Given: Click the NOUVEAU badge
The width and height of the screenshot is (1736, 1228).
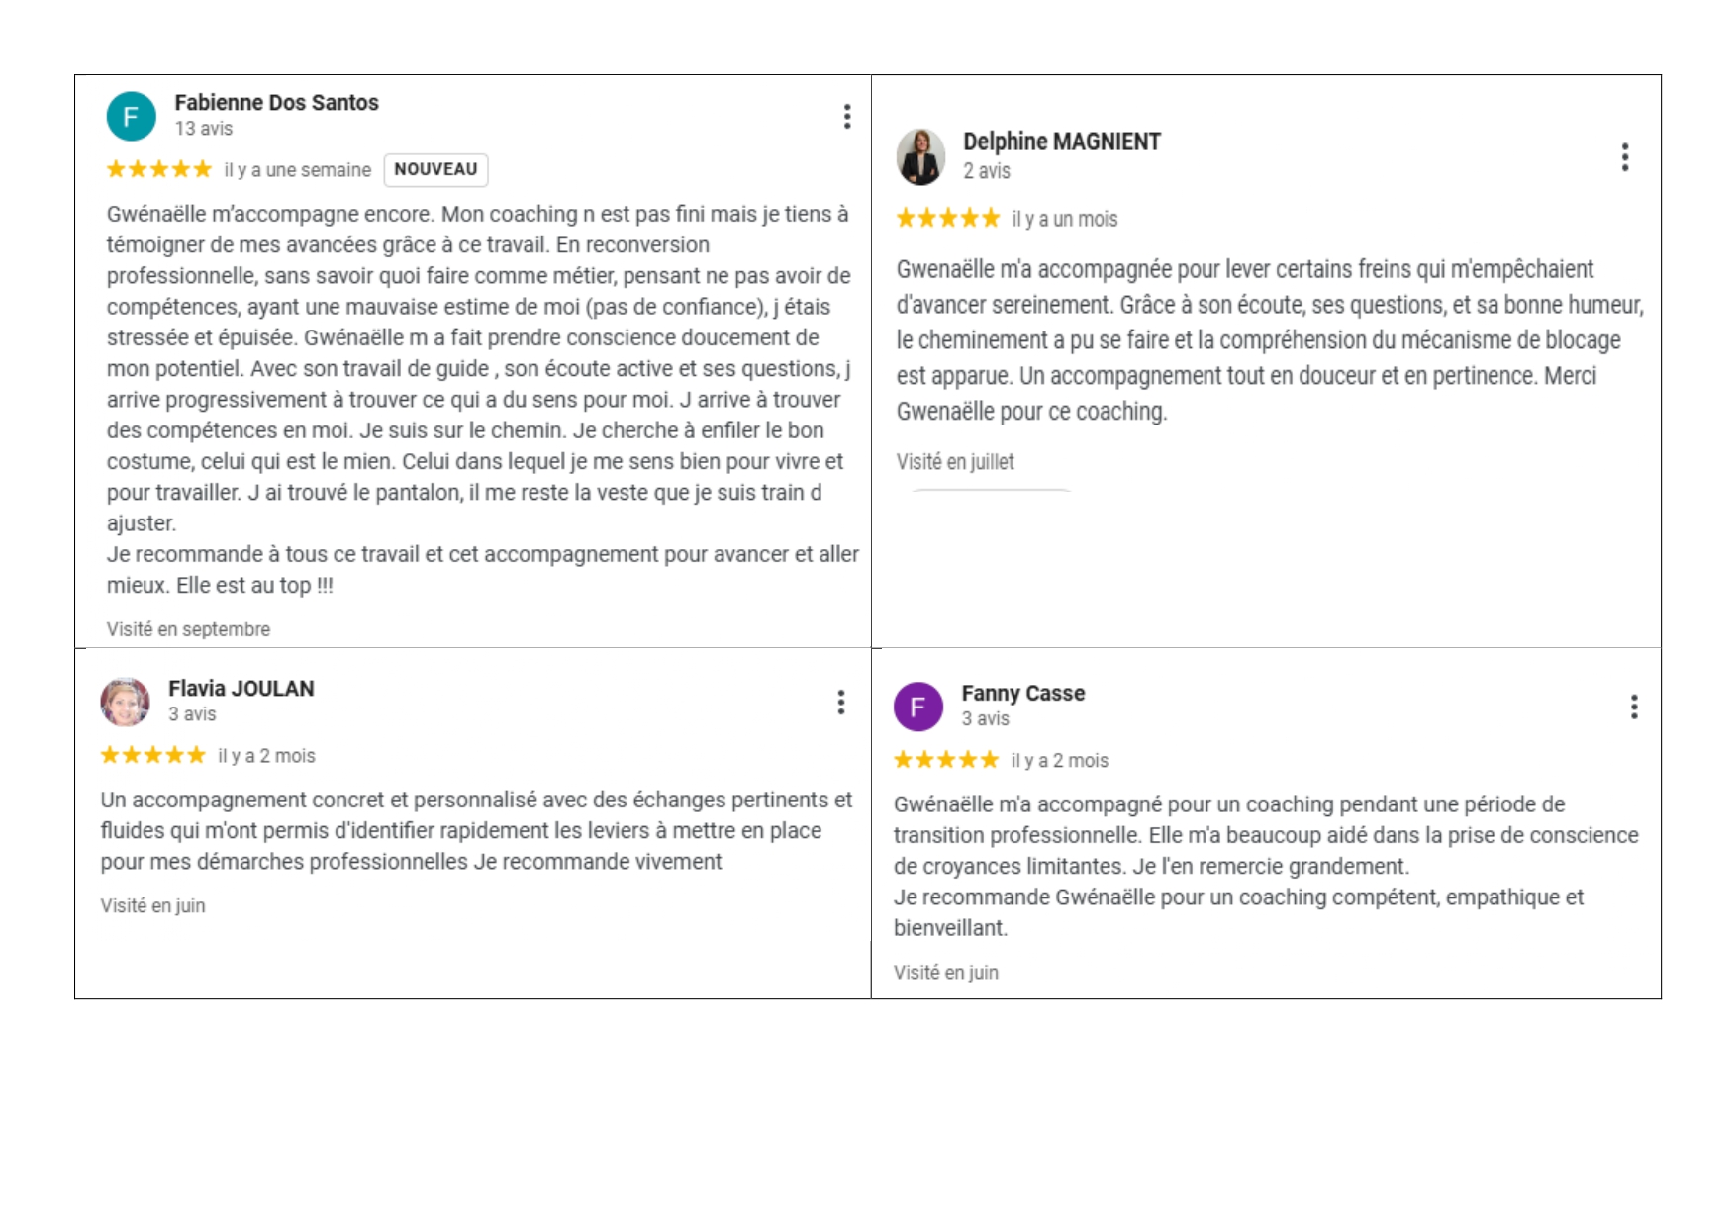Looking at the screenshot, I should click(x=435, y=170).
